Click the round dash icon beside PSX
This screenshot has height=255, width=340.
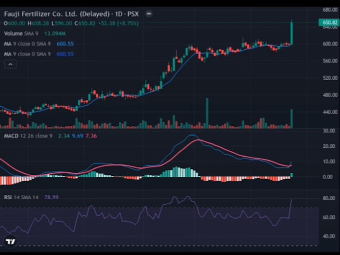tap(149, 14)
